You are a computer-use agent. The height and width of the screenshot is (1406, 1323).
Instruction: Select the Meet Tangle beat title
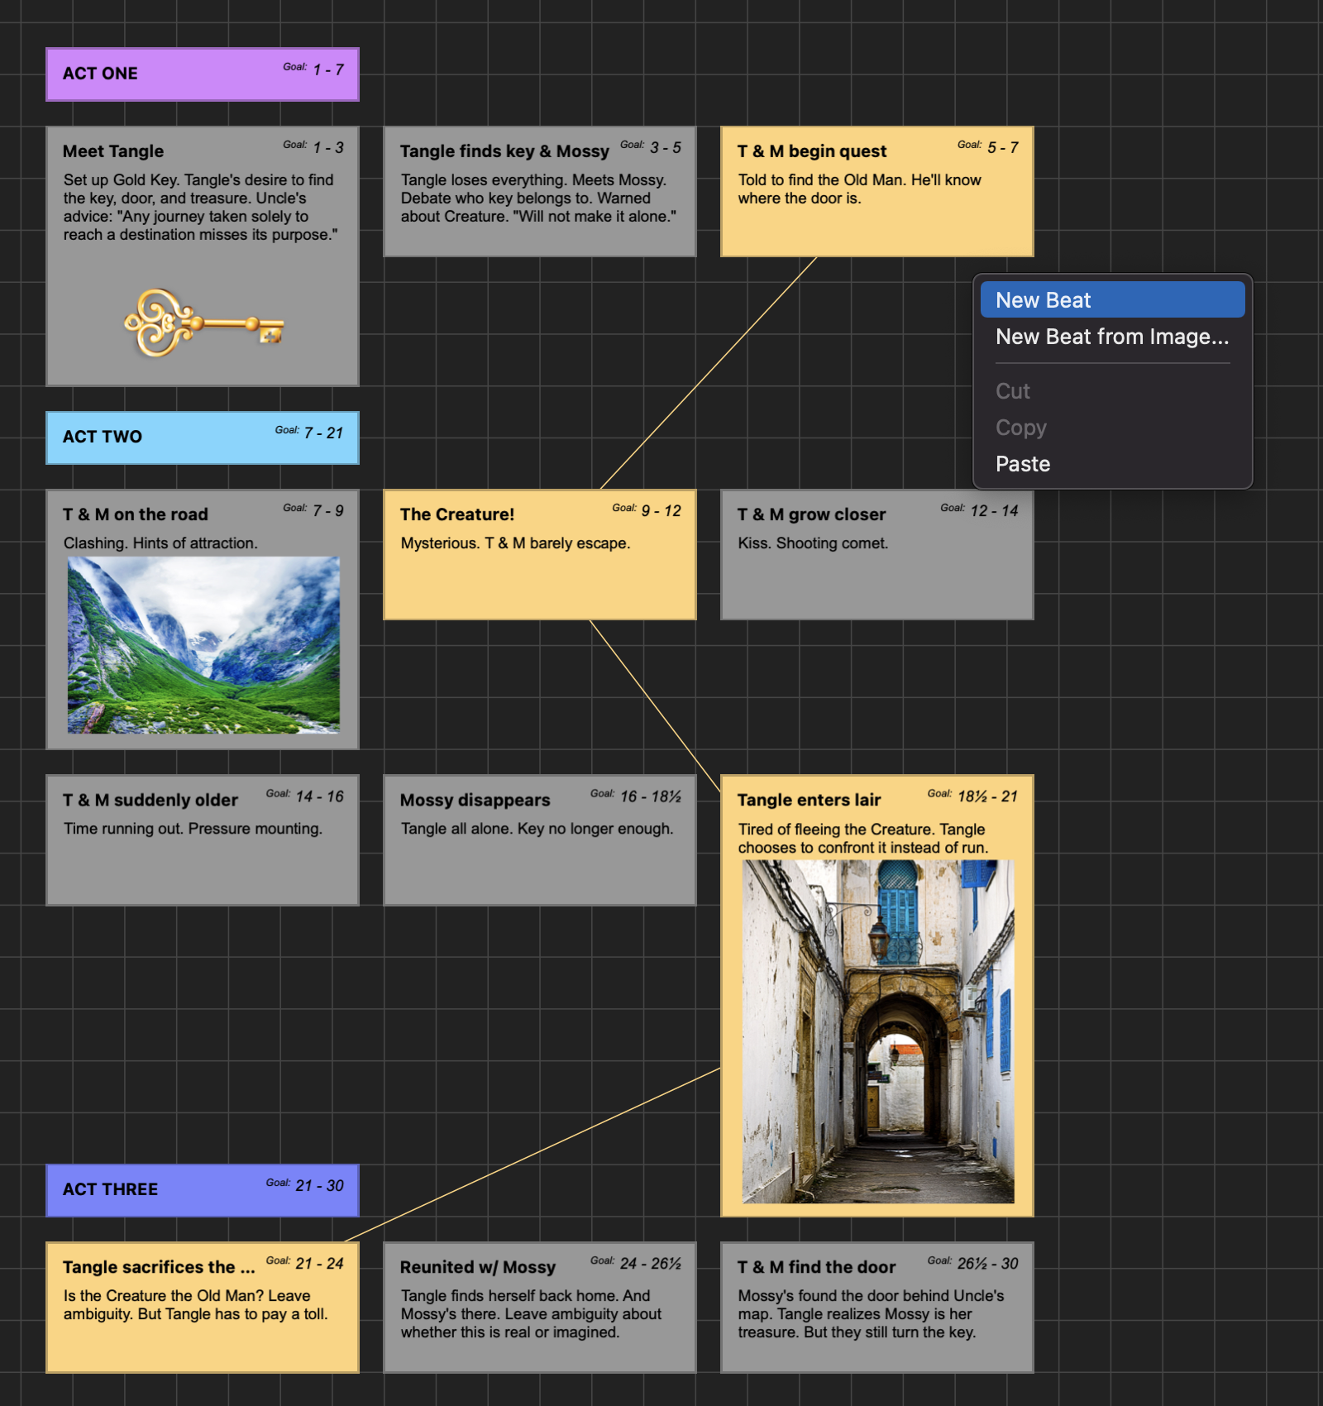tap(113, 151)
